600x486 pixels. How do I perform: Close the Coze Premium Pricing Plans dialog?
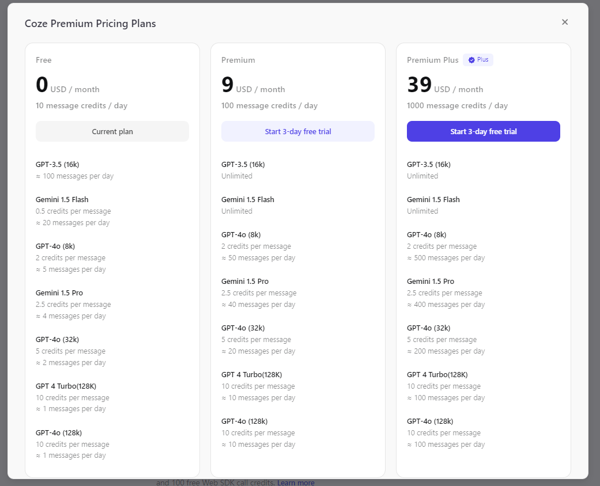click(565, 22)
